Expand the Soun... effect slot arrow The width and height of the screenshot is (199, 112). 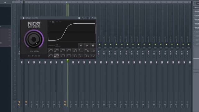click(194, 16)
